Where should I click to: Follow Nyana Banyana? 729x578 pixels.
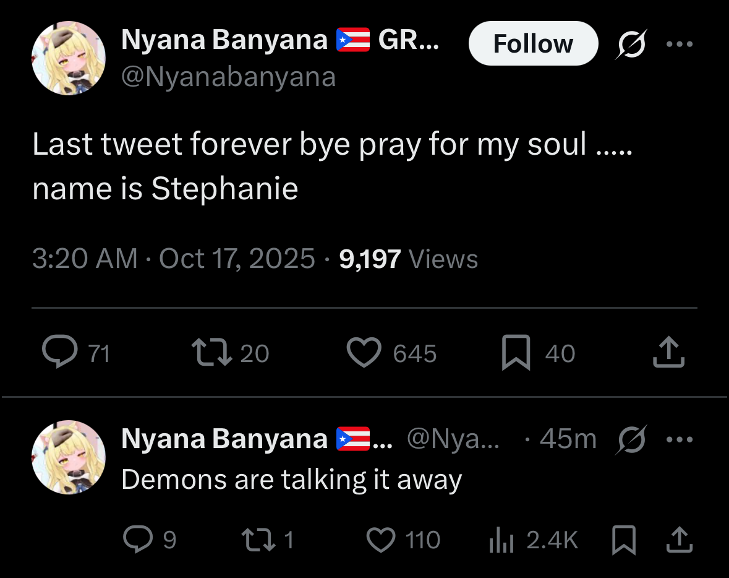pos(533,43)
